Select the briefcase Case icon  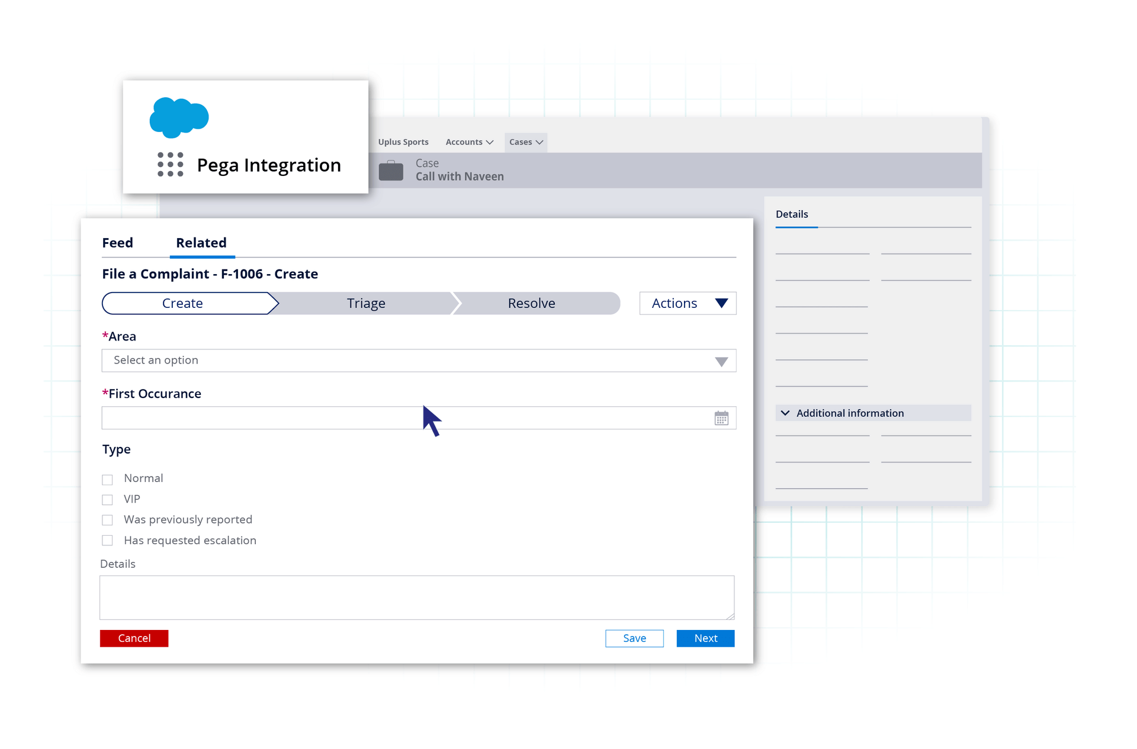(x=391, y=170)
